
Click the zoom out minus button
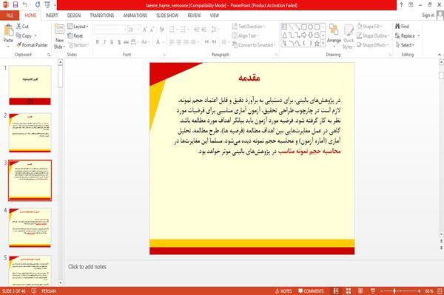381,291
